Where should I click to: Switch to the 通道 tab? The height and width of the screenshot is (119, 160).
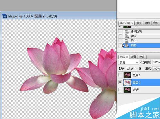pos(133,57)
